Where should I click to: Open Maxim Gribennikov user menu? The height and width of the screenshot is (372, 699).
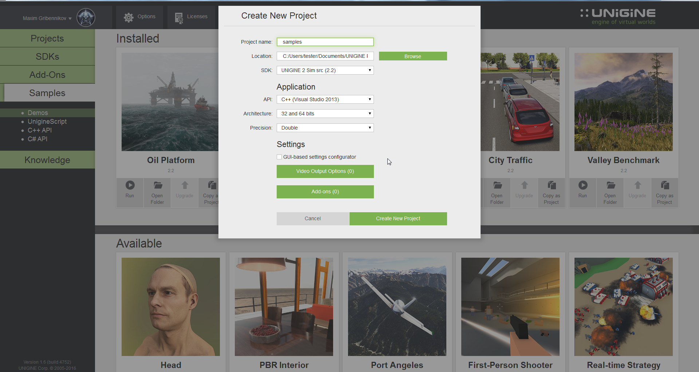point(47,18)
